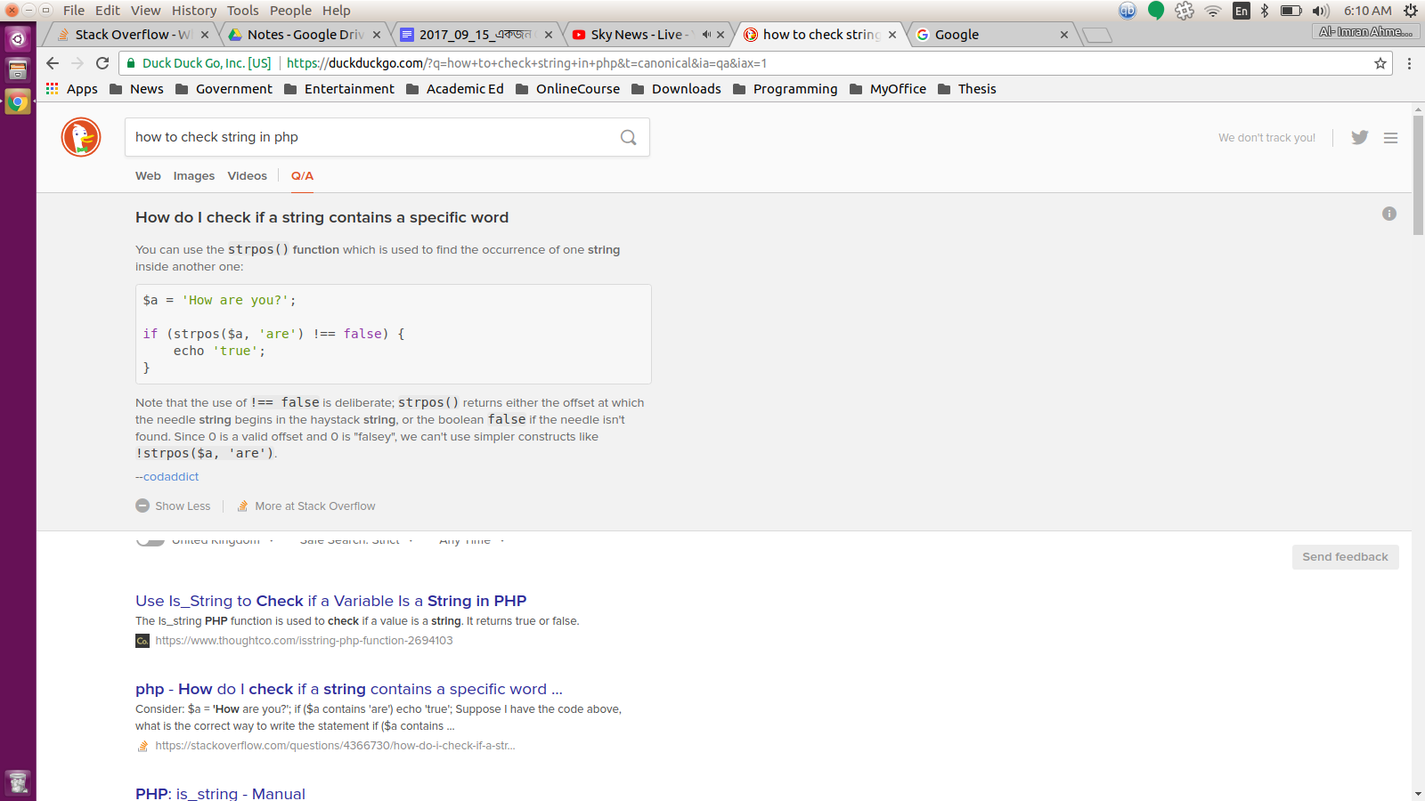Open the File menu
The height and width of the screenshot is (801, 1425).
click(x=74, y=11)
